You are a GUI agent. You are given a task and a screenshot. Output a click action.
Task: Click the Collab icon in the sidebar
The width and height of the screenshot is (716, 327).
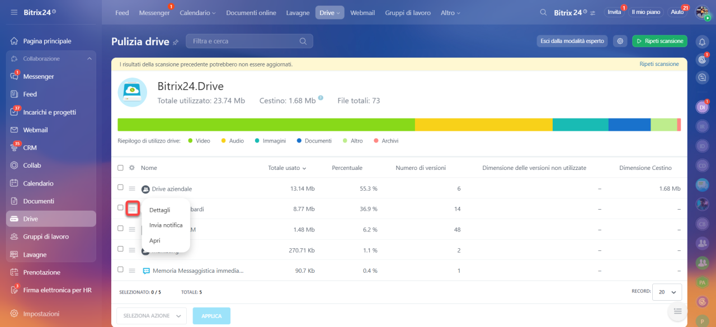pyautogui.click(x=15, y=165)
